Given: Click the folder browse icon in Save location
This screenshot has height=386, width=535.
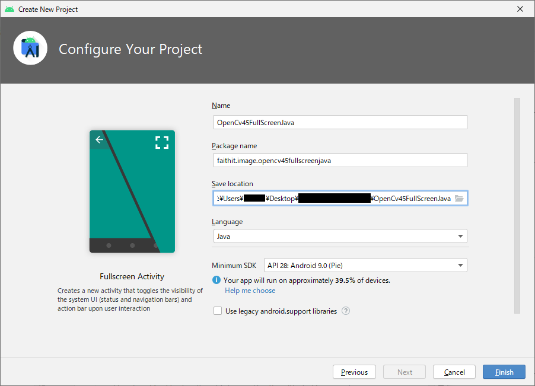Looking at the screenshot, I should pyautogui.click(x=459, y=199).
